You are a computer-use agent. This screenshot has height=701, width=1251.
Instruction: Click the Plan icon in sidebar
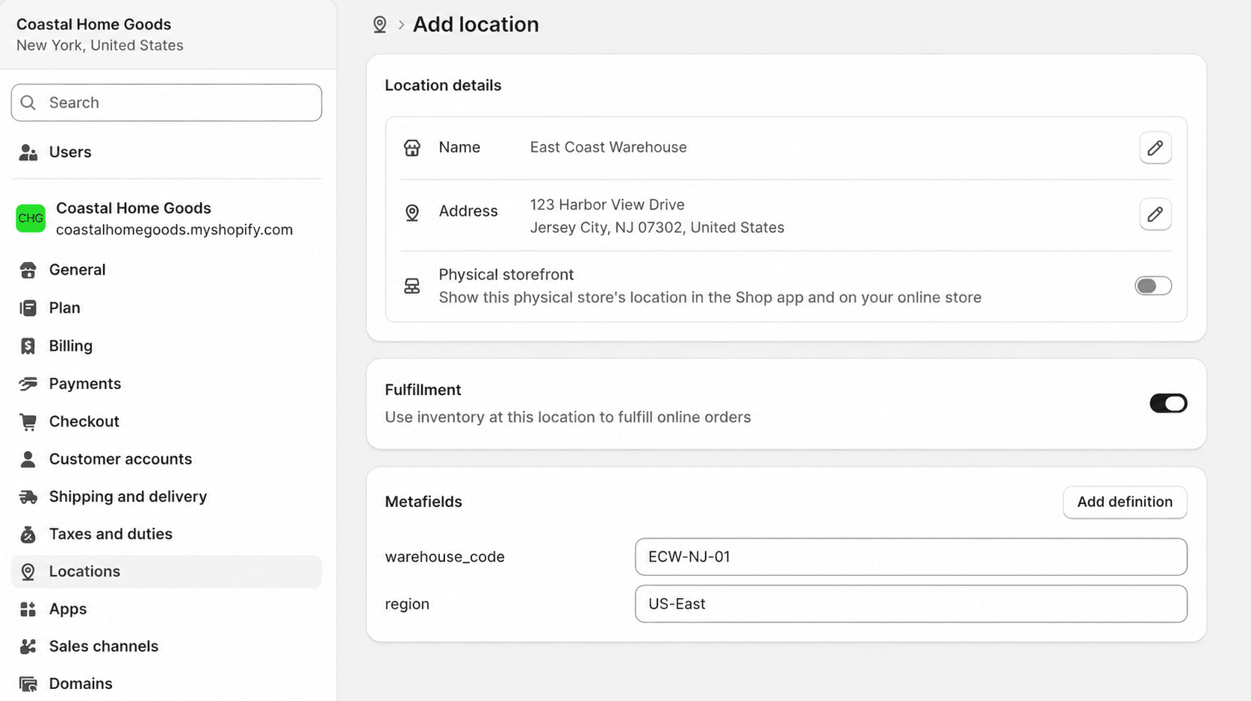tap(28, 308)
